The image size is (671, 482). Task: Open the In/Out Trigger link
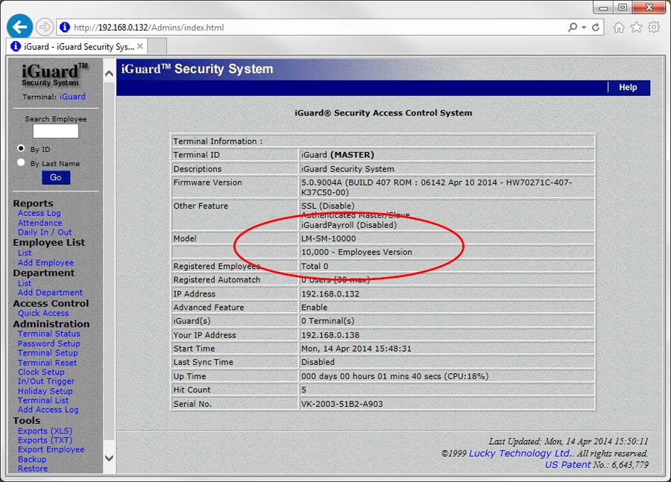point(45,381)
